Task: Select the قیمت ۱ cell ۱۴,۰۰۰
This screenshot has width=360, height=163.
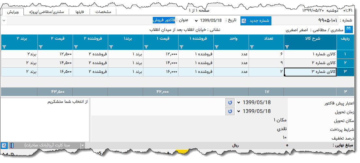Action: (x=161, y=63)
